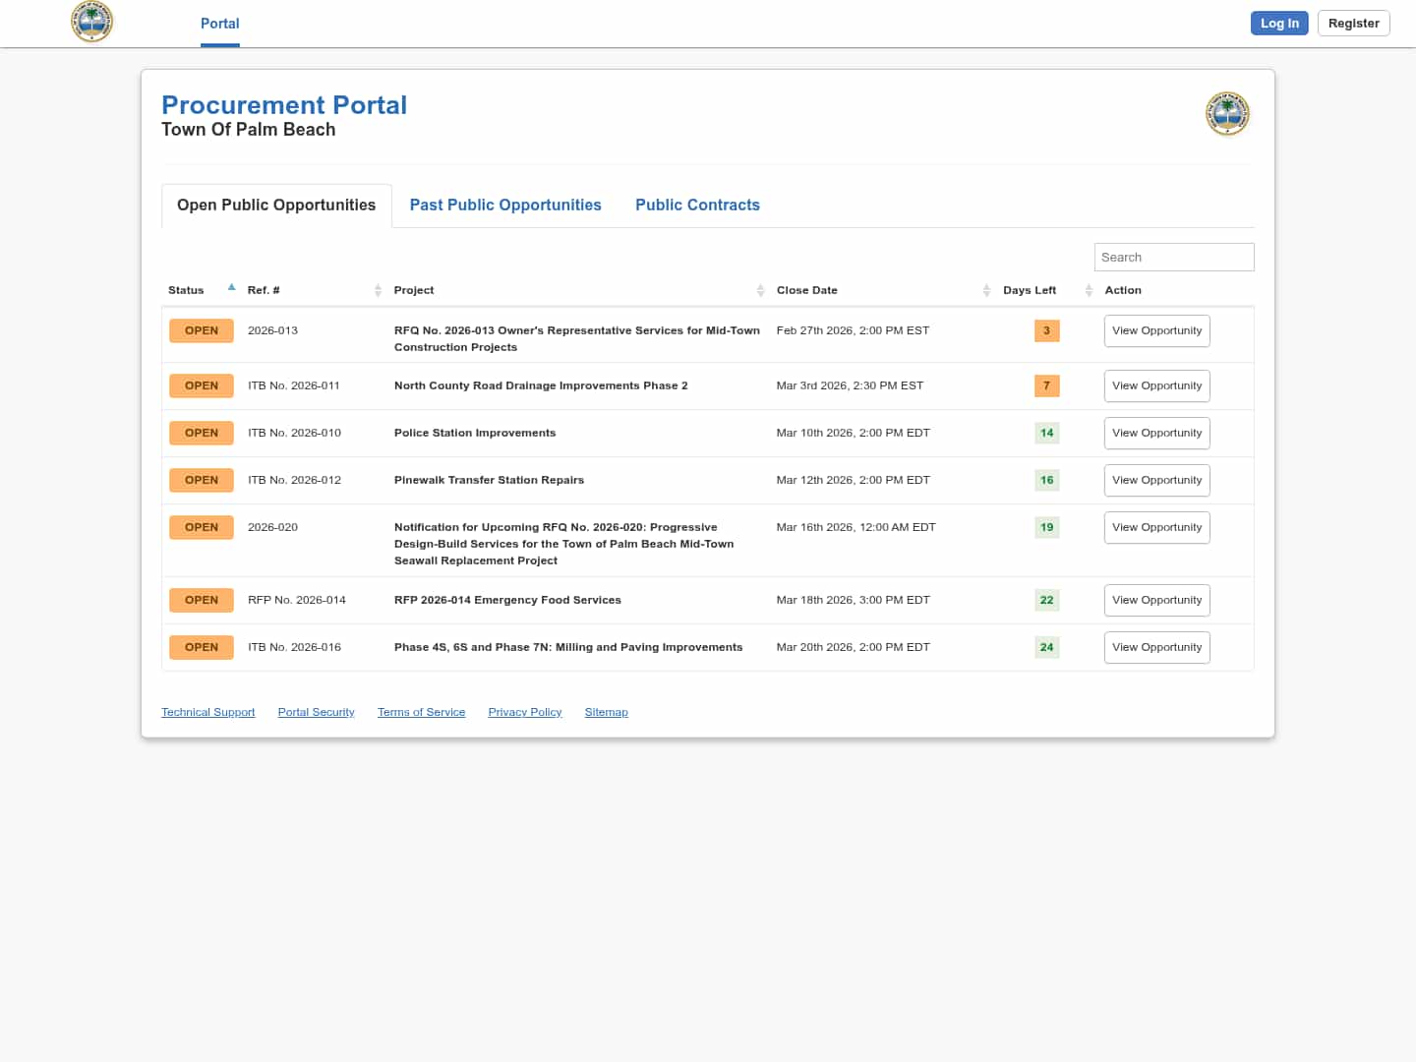View Opportunity for RFP 2026-014 Emergency Food Services
Image resolution: width=1416 pixels, height=1062 pixels.
(x=1156, y=601)
